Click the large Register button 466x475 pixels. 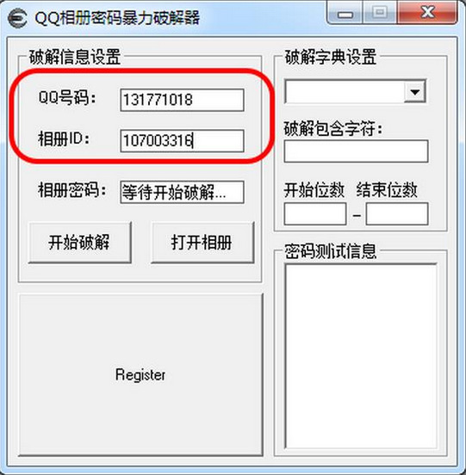140,374
